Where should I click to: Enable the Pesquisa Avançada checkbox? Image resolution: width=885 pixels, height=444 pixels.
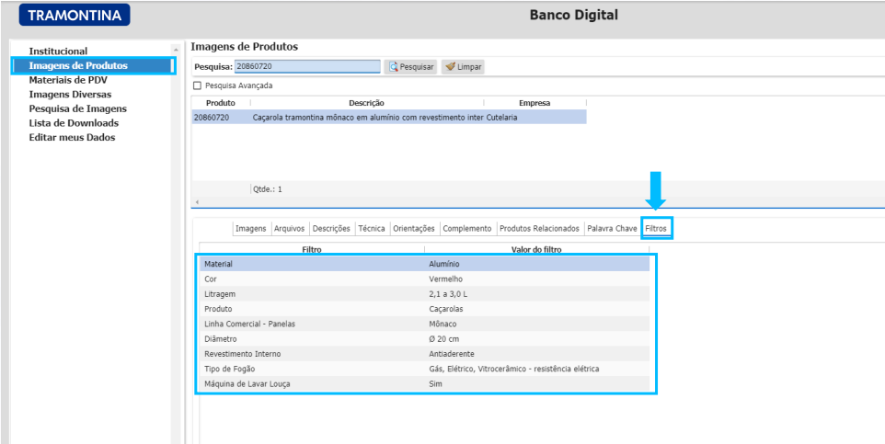pyautogui.click(x=197, y=85)
